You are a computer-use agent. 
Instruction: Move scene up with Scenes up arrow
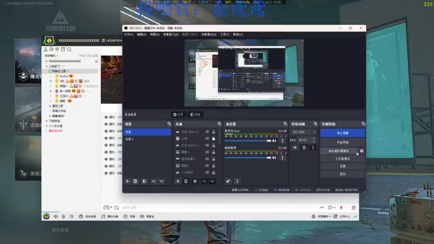click(154, 181)
